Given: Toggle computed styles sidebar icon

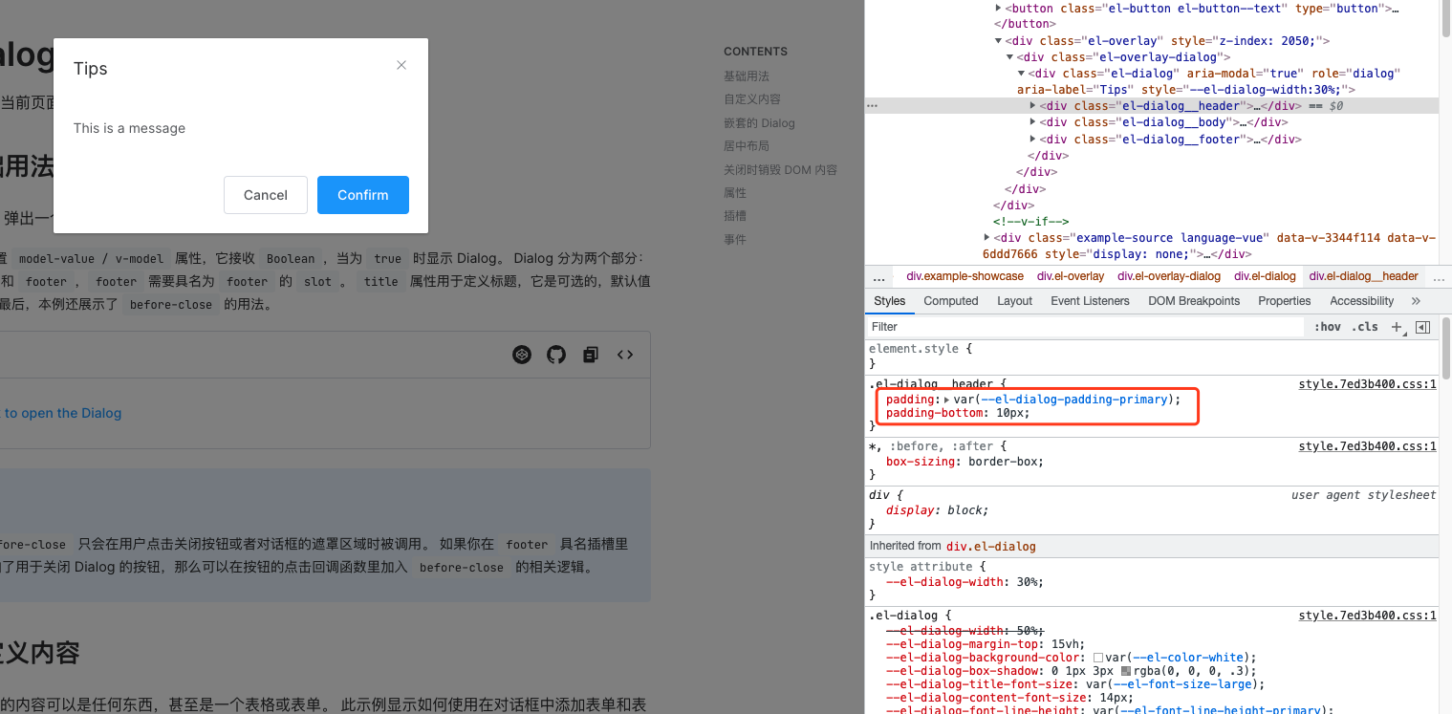Looking at the screenshot, I should 1422,327.
